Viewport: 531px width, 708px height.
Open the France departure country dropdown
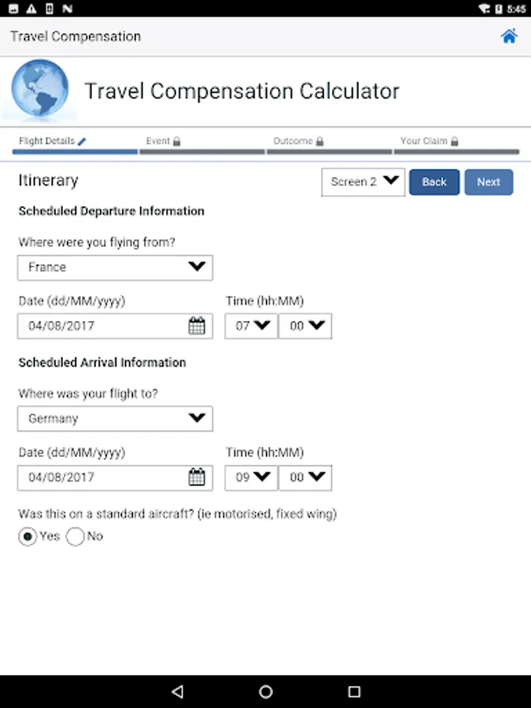pos(115,267)
